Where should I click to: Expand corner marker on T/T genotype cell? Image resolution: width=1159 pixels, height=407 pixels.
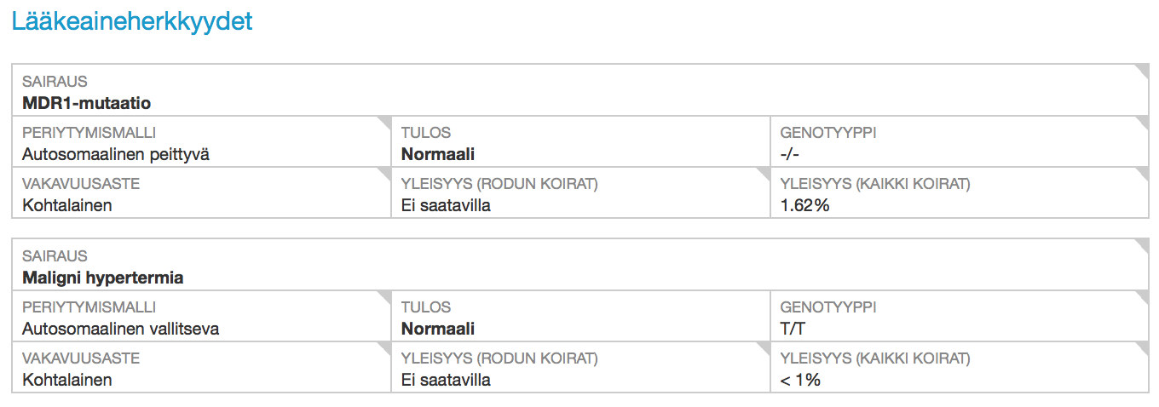click(1141, 297)
